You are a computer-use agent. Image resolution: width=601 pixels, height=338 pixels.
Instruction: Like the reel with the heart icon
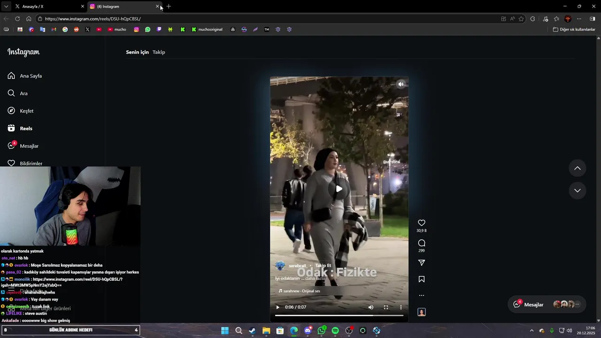point(422,223)
